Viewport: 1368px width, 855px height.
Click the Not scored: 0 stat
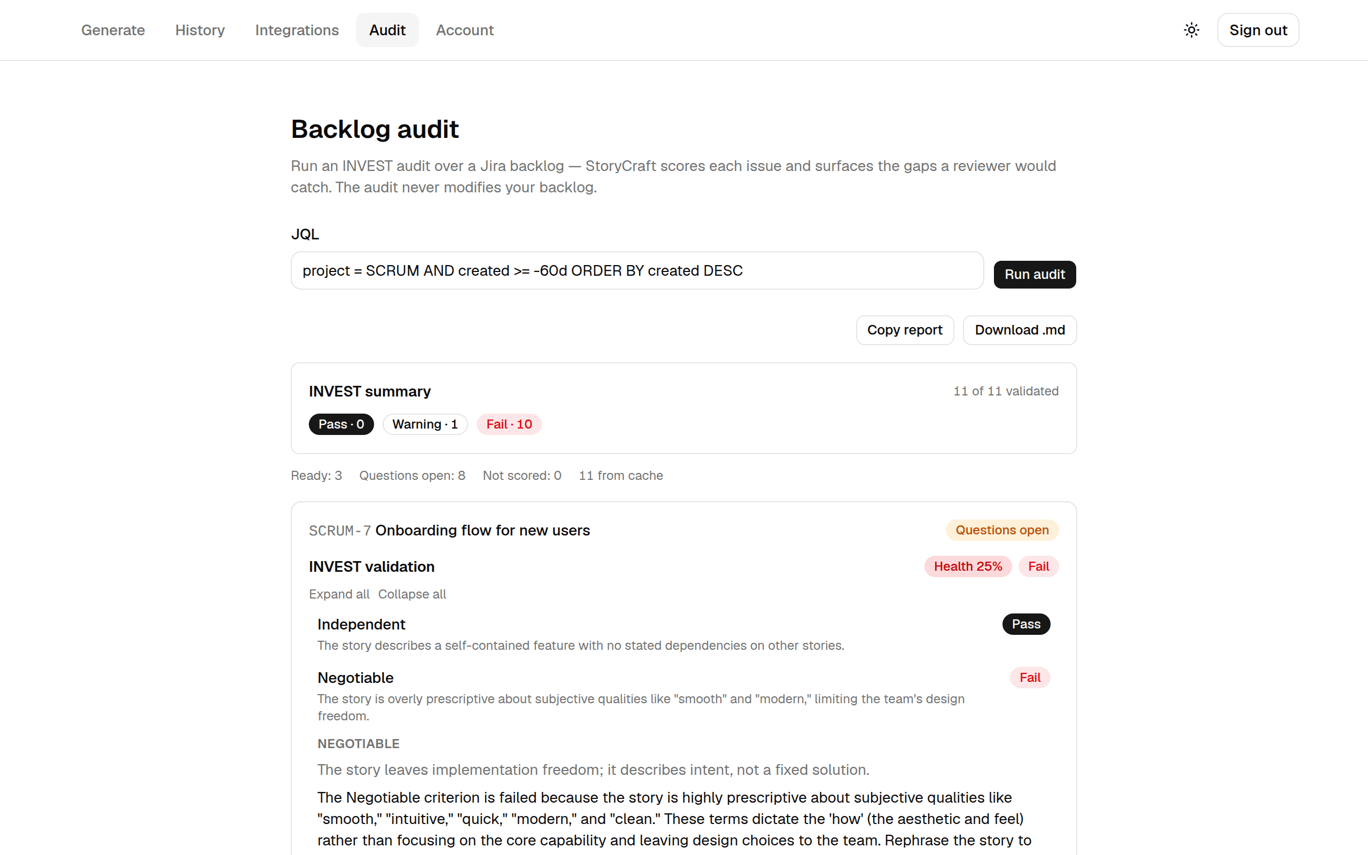coord(522,476)
